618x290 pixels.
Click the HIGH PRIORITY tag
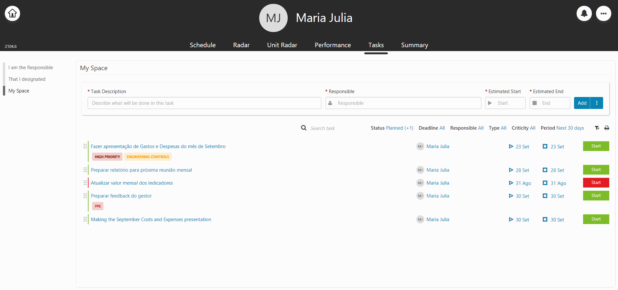click(x=107, y=157)
